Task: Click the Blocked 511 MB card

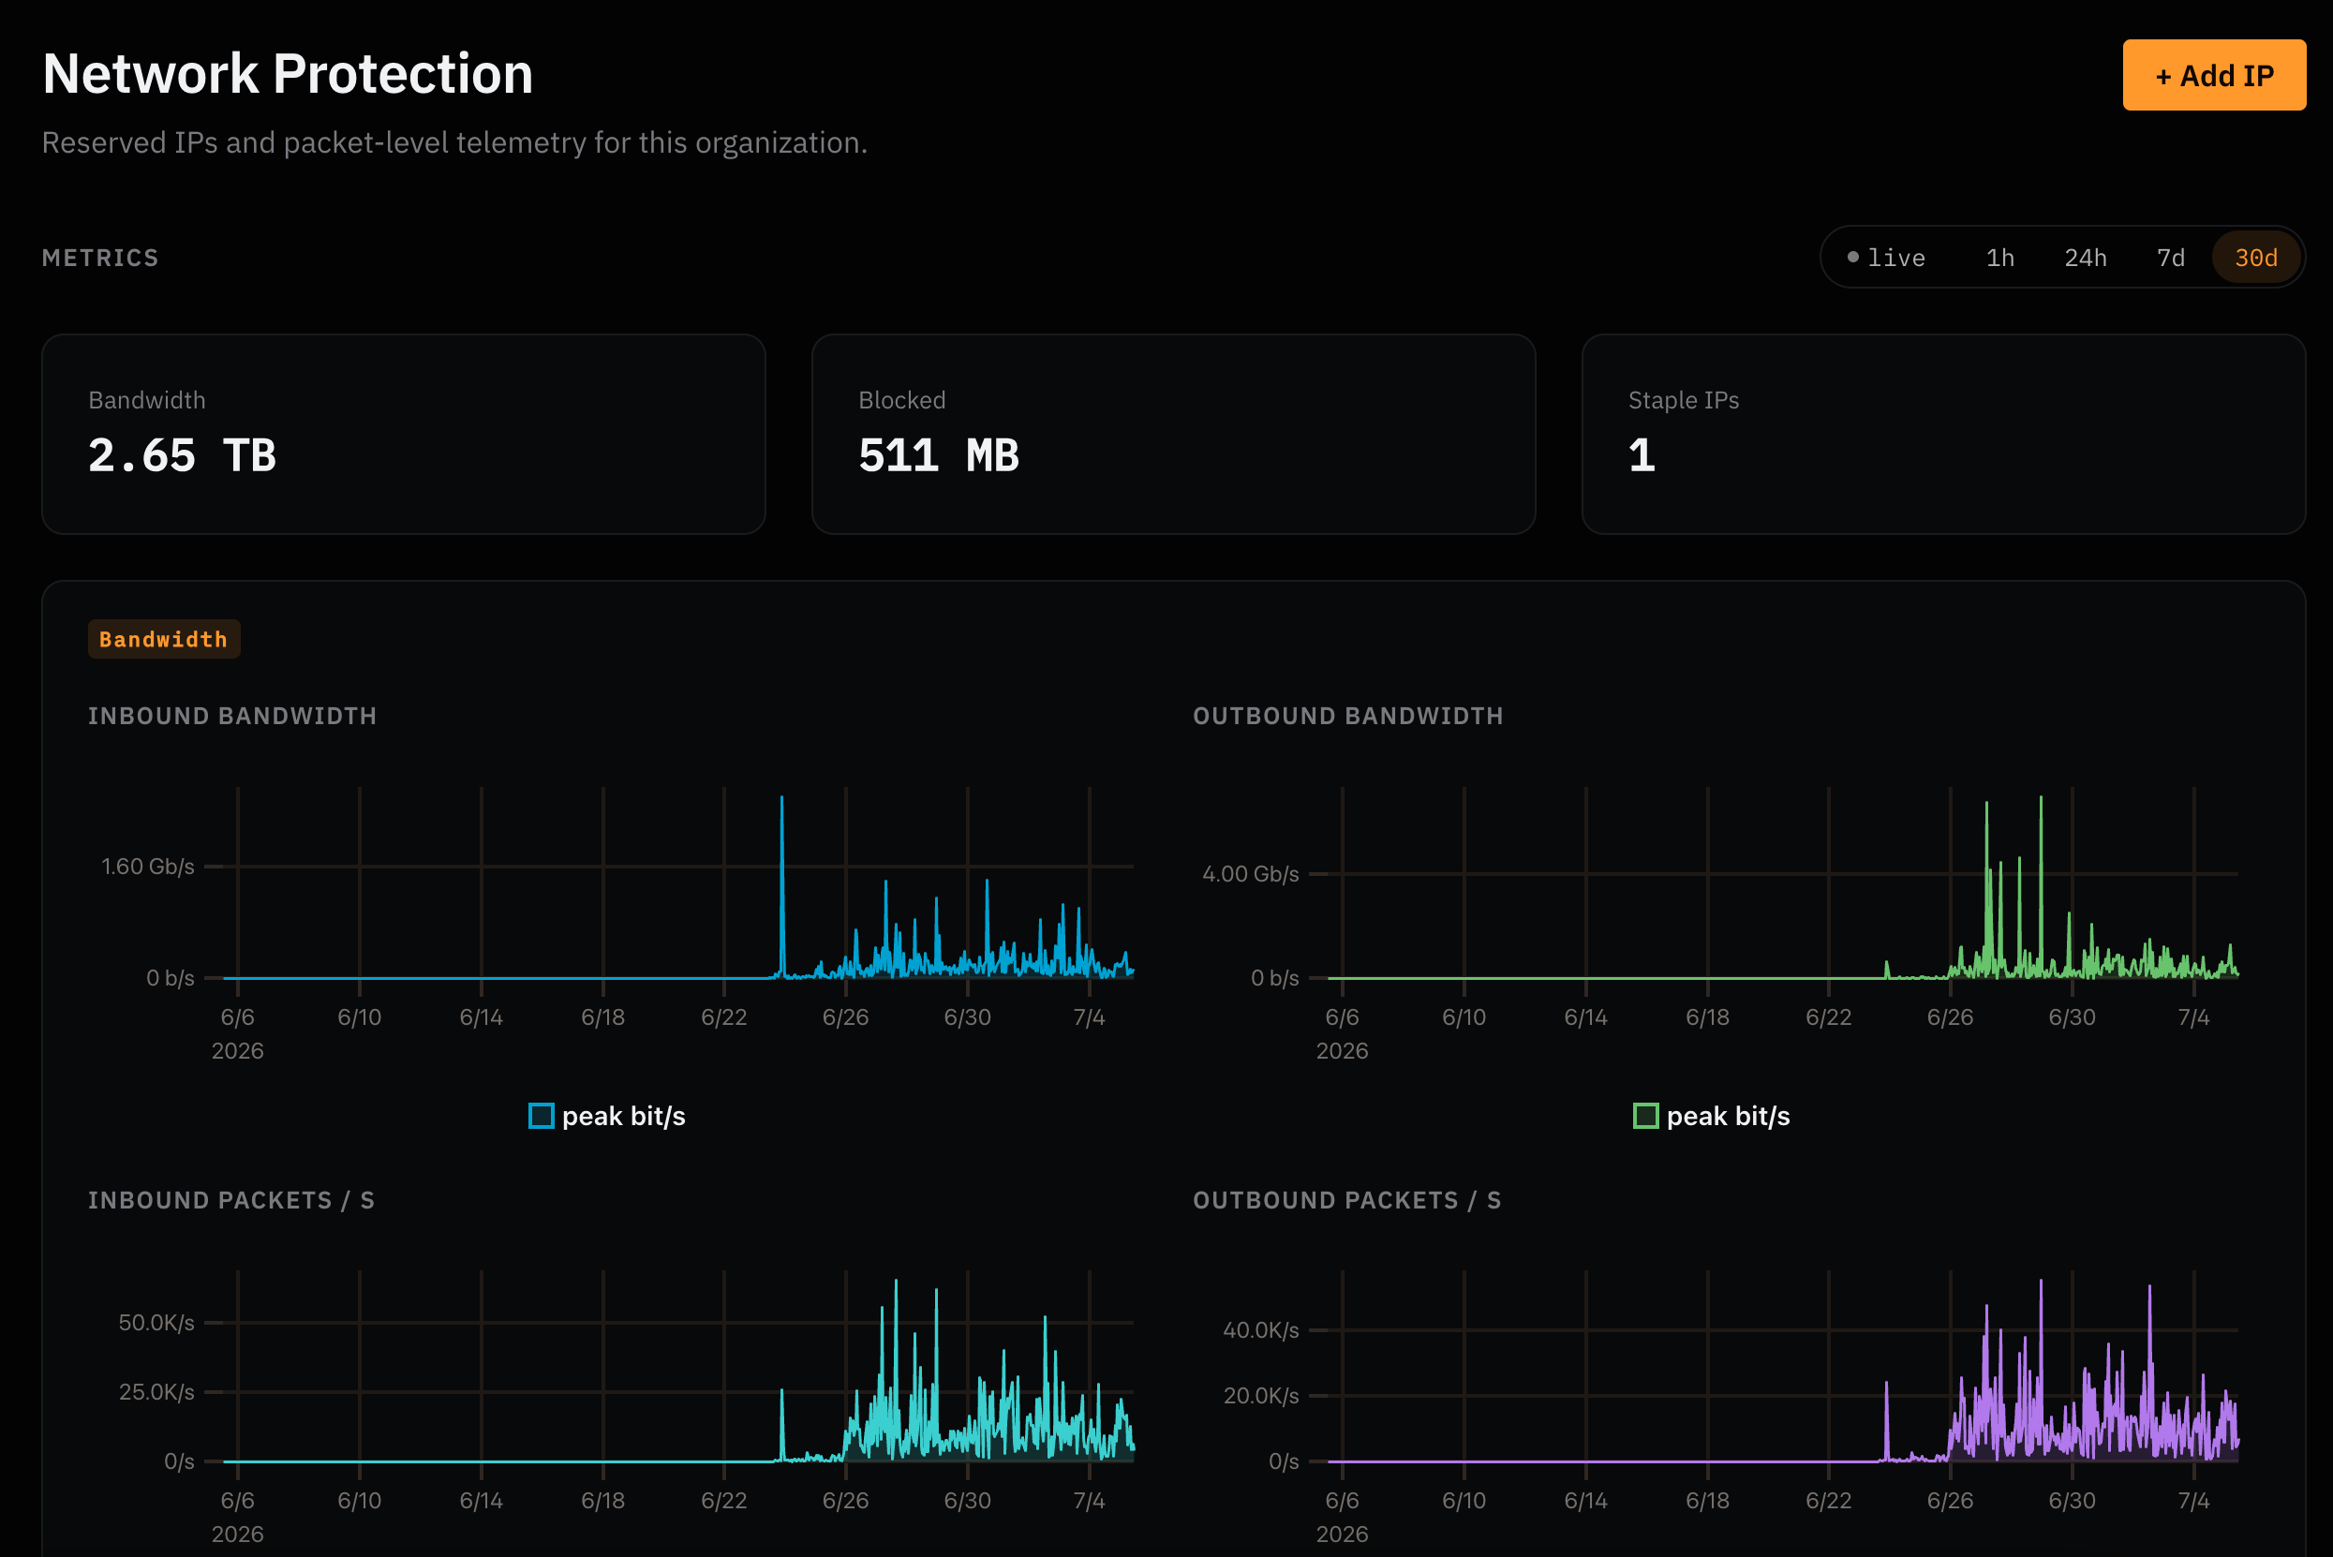Action: [1173, 434]
